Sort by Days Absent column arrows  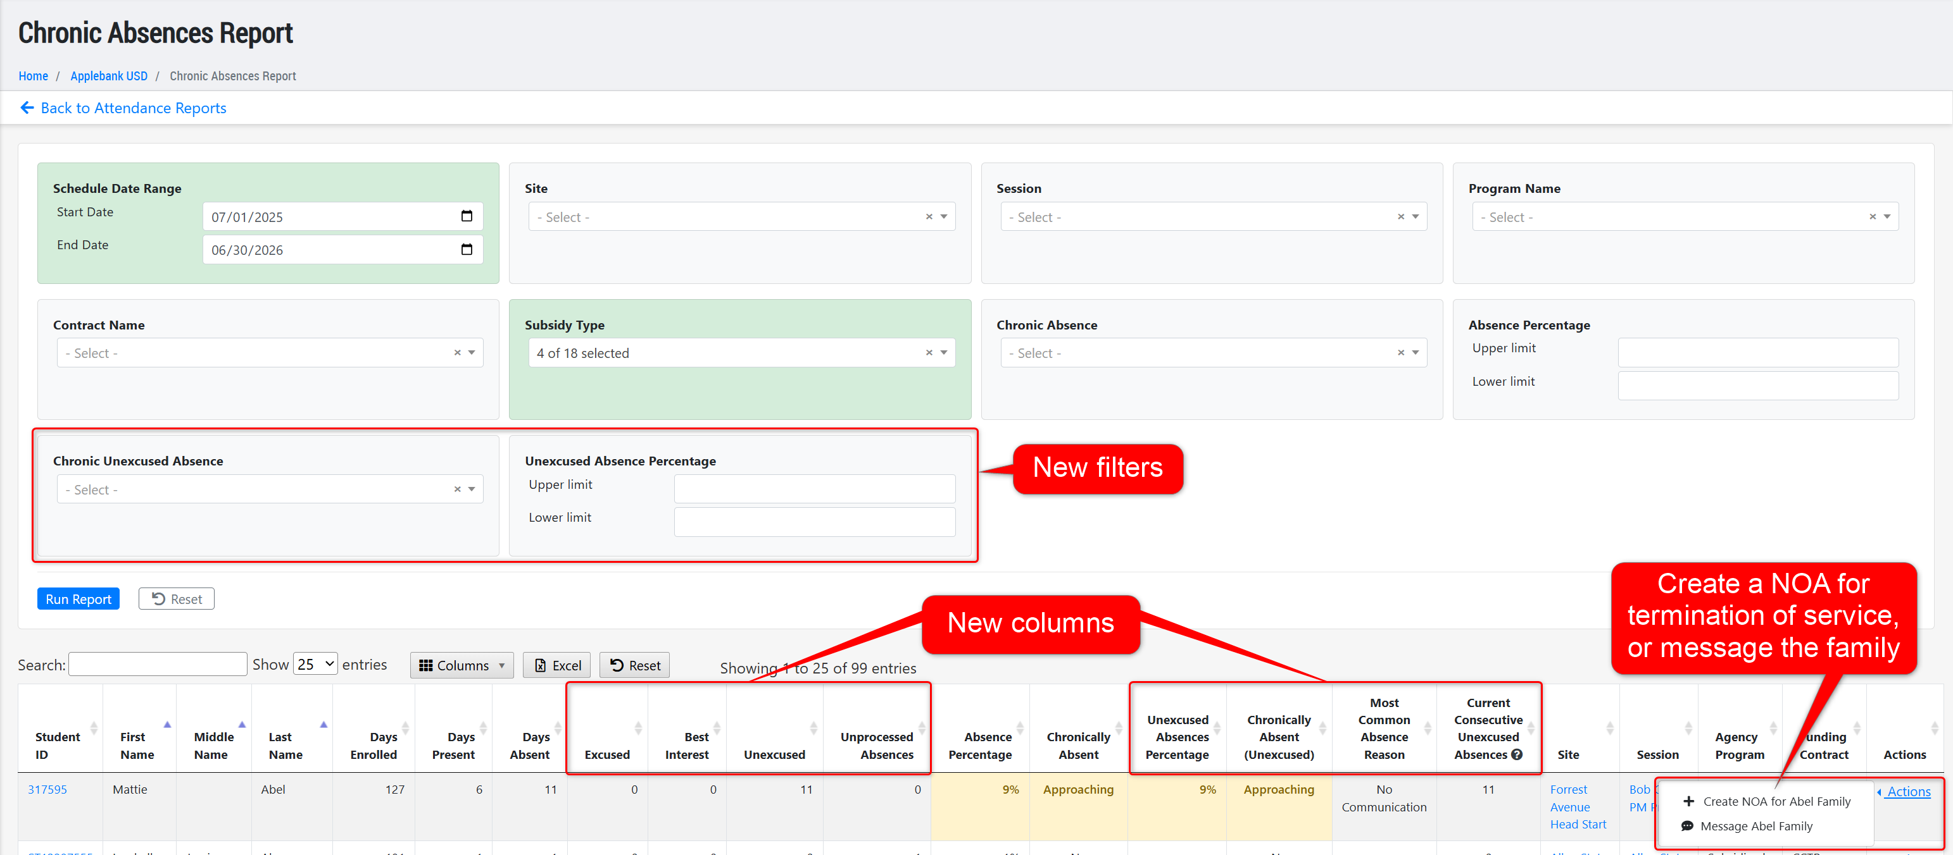(x=558, y=728)
